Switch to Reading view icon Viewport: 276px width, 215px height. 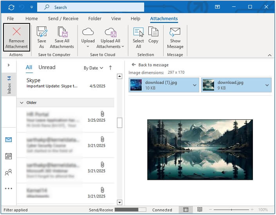click(200, 210)
